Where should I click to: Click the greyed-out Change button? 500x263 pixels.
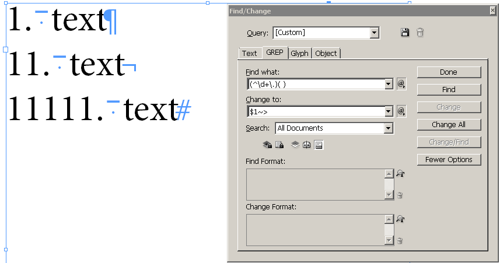pos(449,107)
